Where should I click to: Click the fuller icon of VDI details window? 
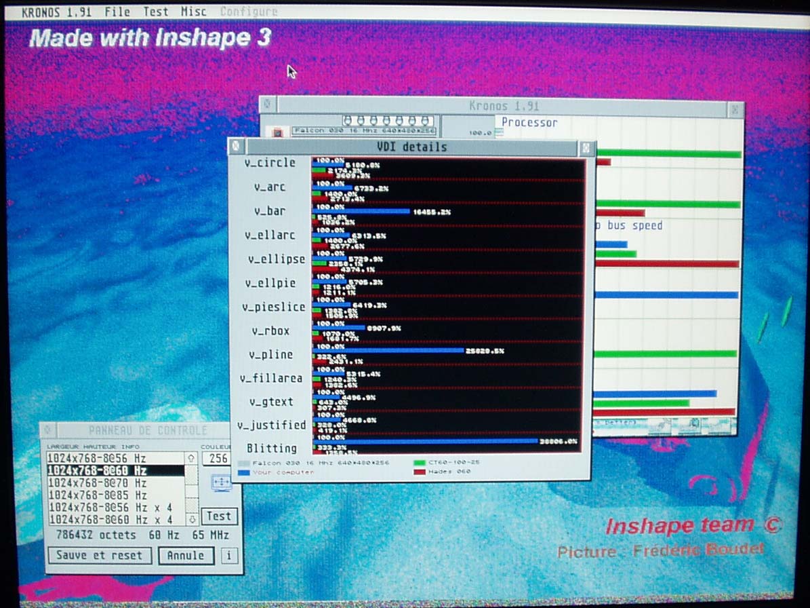[587, 147]
